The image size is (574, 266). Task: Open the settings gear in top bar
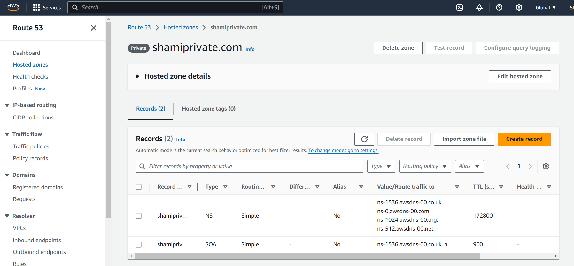point(519,7)
